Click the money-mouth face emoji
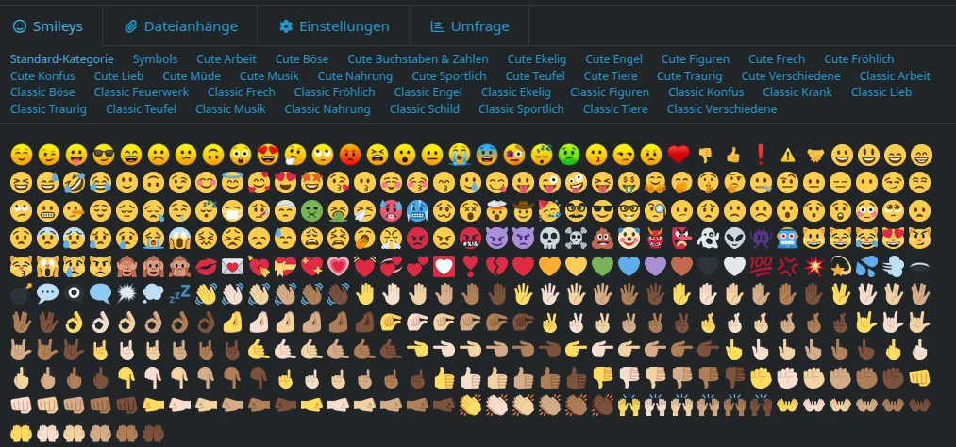This screenshot has height=447, width=956. pos(629,183)
